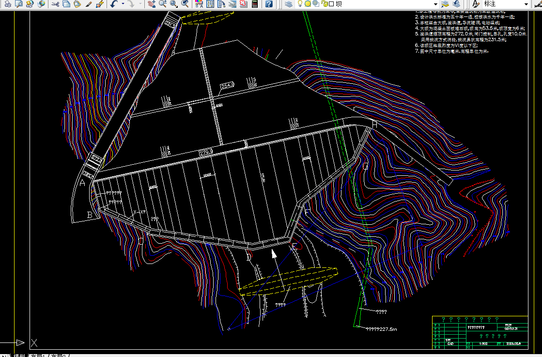The height and width of the screenshot is (357, 542).
Task: Open the Layer Properties Manager icon
Action: point(289,4)
